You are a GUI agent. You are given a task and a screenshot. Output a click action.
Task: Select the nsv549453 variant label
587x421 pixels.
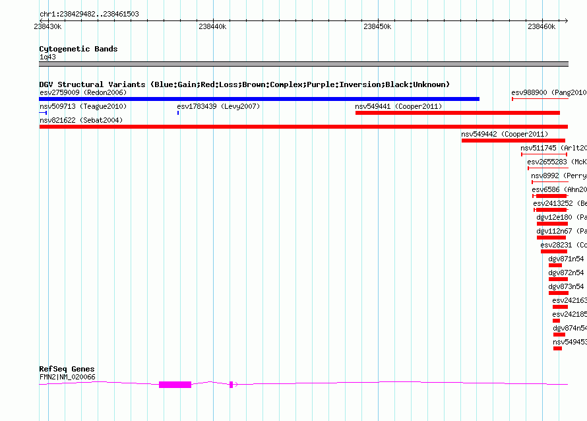click(x=570, y=342)
